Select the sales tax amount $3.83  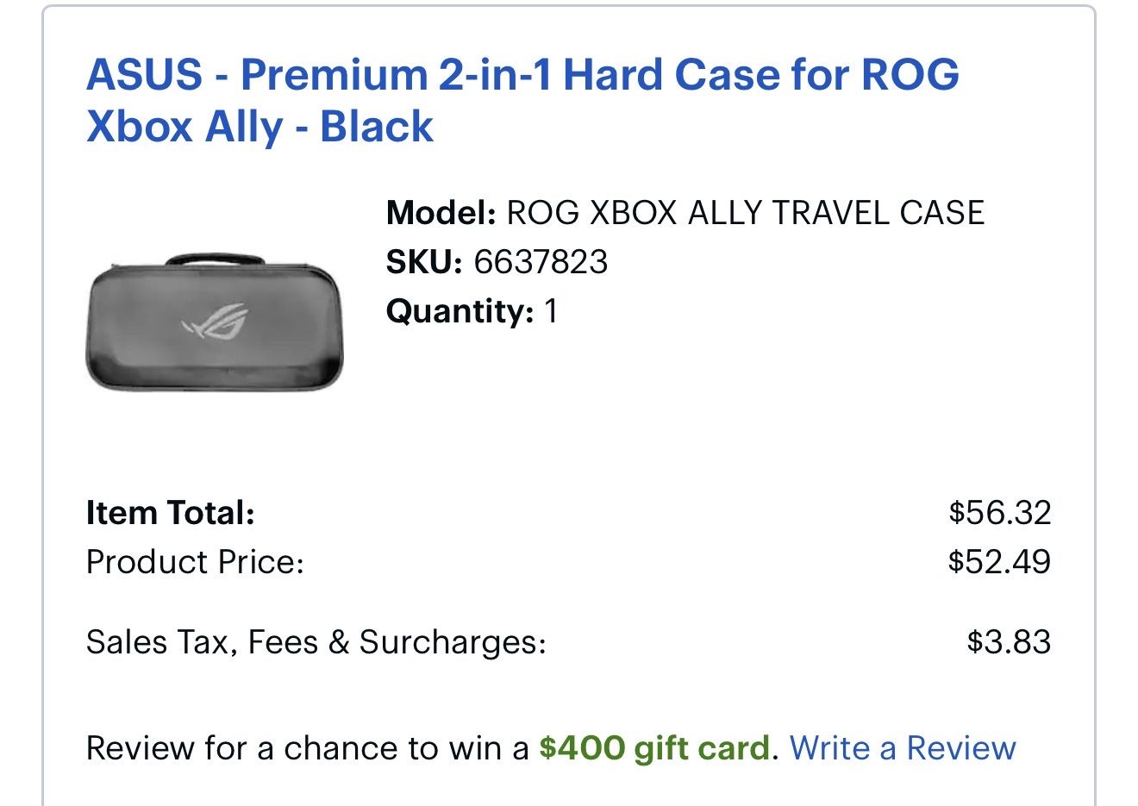point(1009,642)
